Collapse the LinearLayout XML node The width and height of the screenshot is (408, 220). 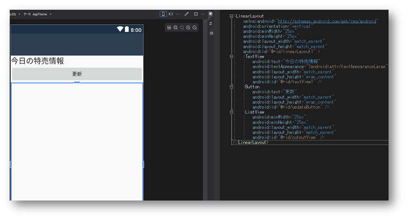pyautogui.click(x=231, y=16)
